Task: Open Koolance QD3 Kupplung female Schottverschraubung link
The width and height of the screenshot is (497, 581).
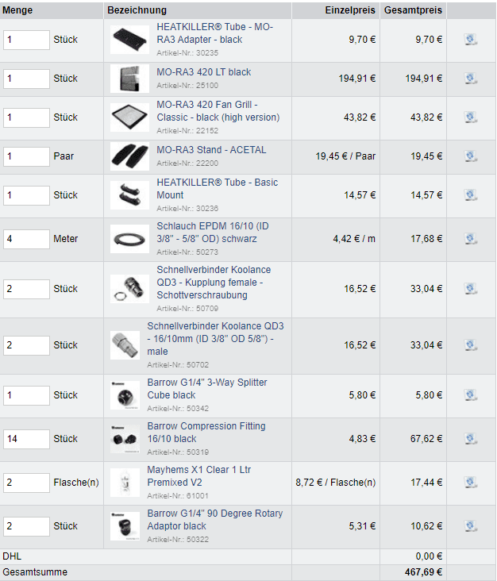Action: click(x=214, y=283)
